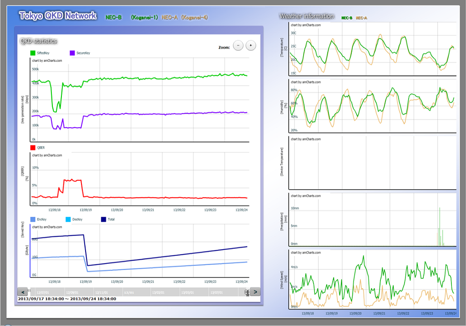Viewport: 466px width, 326px height.
Task: Toggle the purple SecureKey legend marker
Action: tap(72, 53)
